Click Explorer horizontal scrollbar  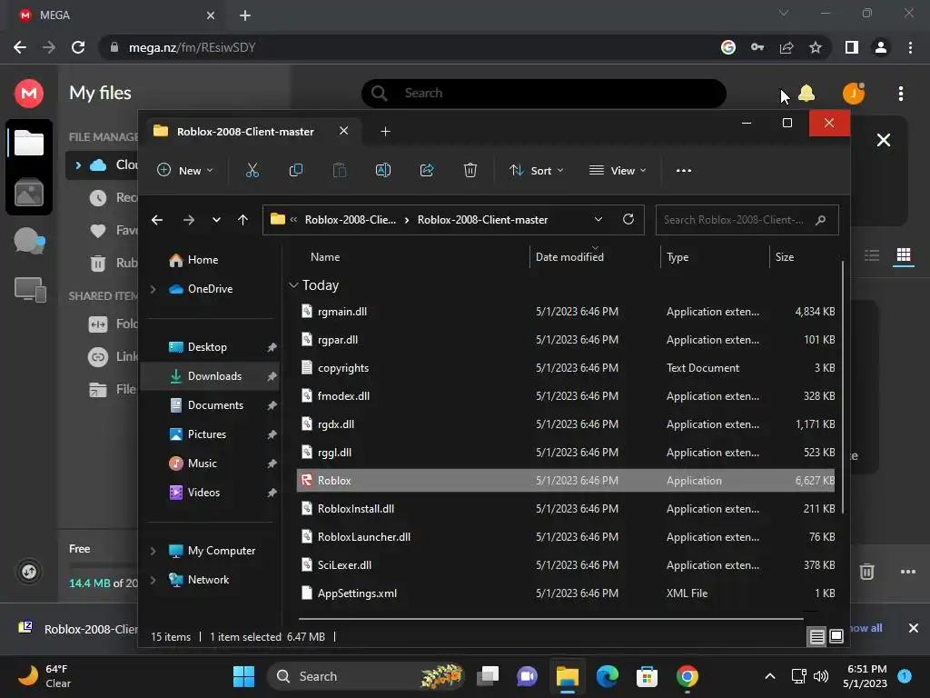[x=551, y=619]
